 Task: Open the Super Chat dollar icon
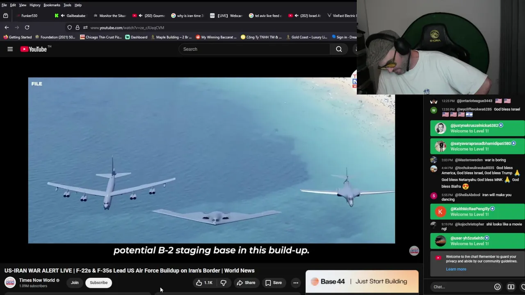(x=511, y=287)
